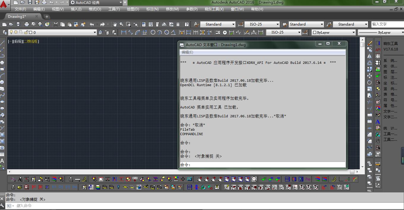Click 系统 entry in 晓东工具 panel

(390, 61)
